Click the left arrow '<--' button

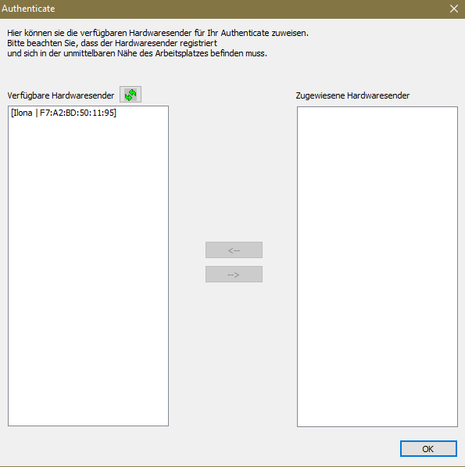[234, 250]
